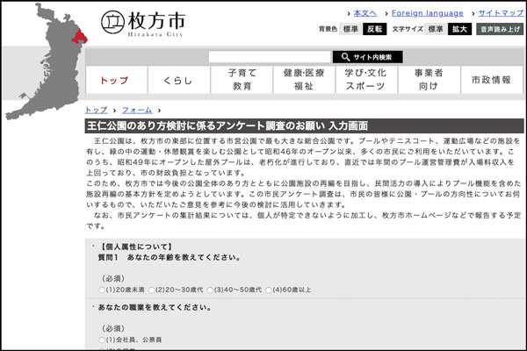Open the 本文へ skip link
527x351 pixels.
tap(364, 13)
